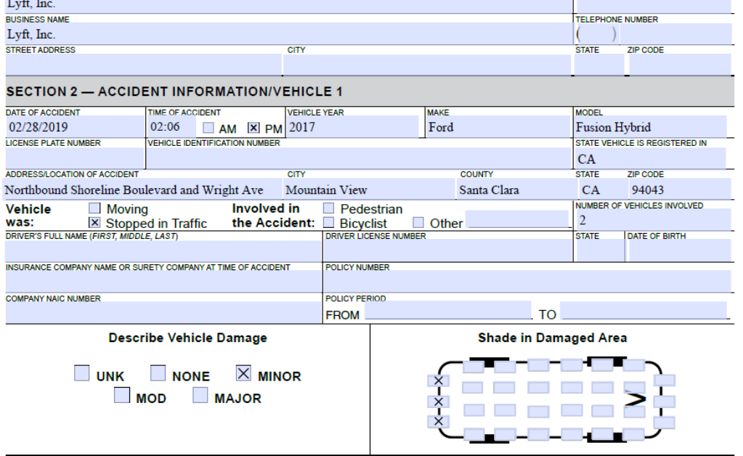Uncheck the PM time checkbox
Image resolution: width=743 pixels, height=456 pixels.
tap(253, 128)
